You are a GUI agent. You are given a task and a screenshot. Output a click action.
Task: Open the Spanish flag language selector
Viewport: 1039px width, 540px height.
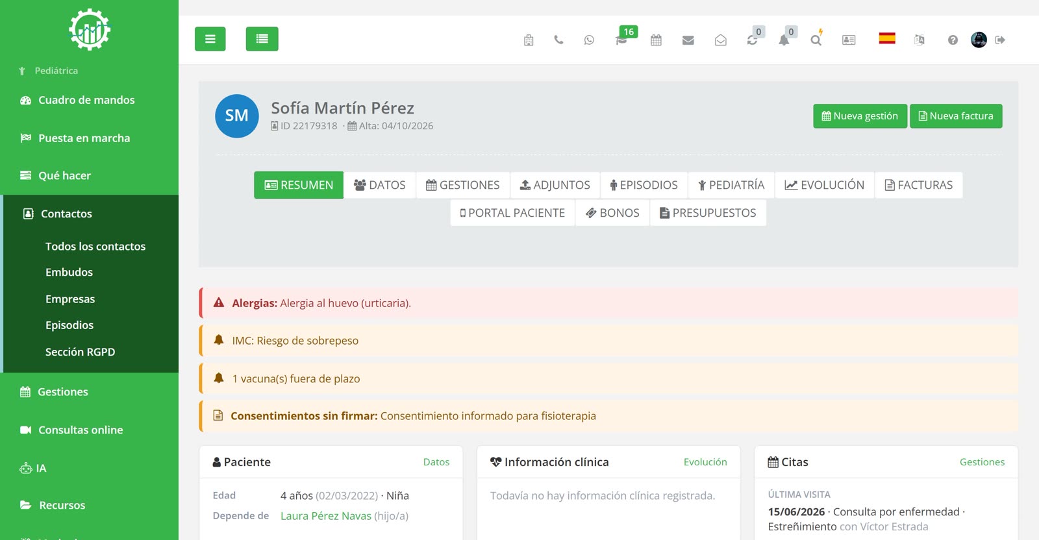point(887,38)
